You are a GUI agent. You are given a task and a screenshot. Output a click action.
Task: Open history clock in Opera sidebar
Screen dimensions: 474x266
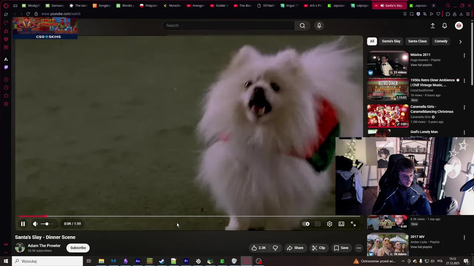(x=6, y=88)
